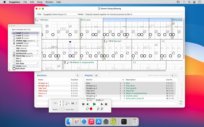Select the crash 1 cymbal icon
The width and height of the screenshot is (204, 127).
point(14,33)
